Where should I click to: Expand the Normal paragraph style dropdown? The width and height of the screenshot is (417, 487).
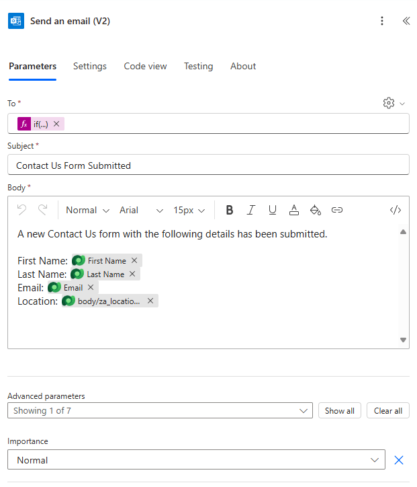87,210
